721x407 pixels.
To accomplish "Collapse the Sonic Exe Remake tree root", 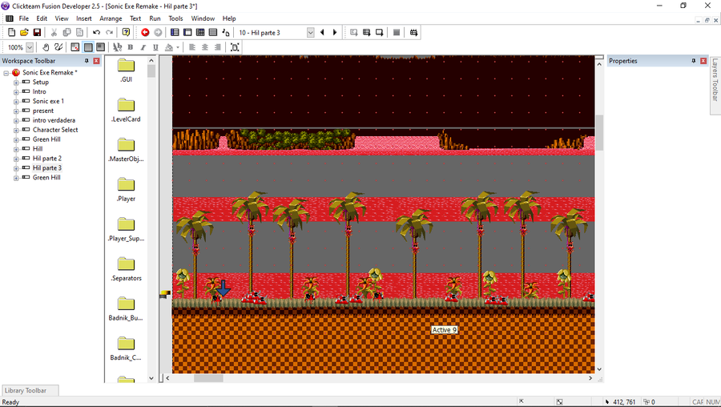I will click(6, 73).
